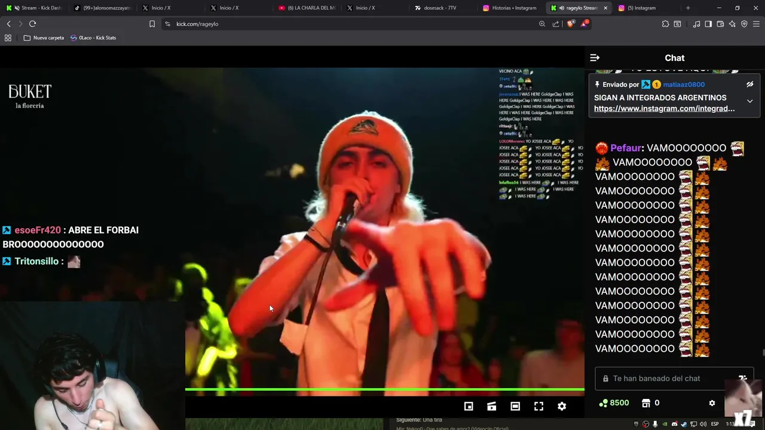The height and width of the screenshot is (430, 765).
Task: Open the Leo AI sparkle icon
Action: (732, 24)
